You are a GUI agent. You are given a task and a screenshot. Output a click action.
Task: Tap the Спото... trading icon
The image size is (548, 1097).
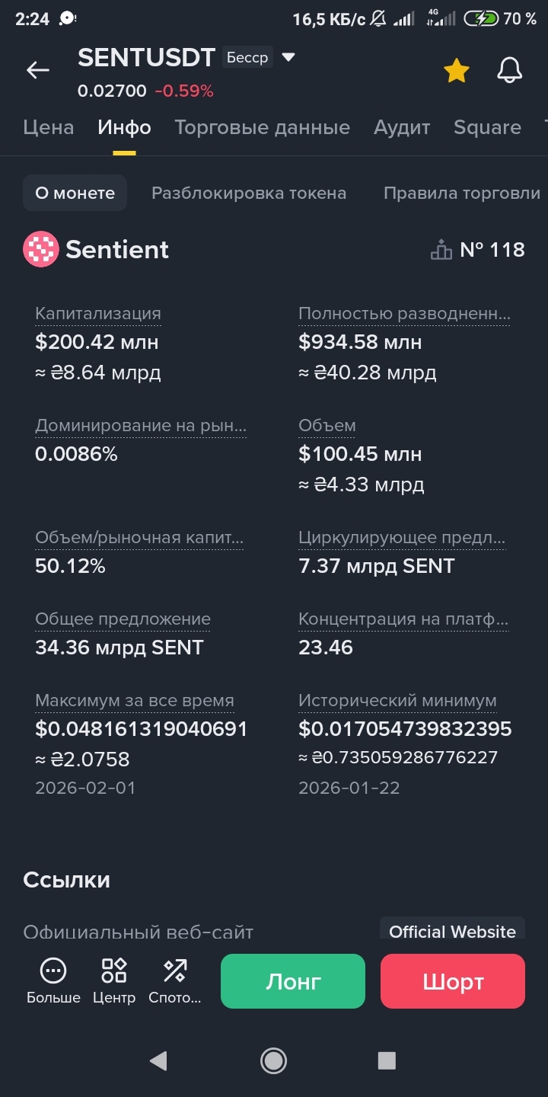(175, 971)
